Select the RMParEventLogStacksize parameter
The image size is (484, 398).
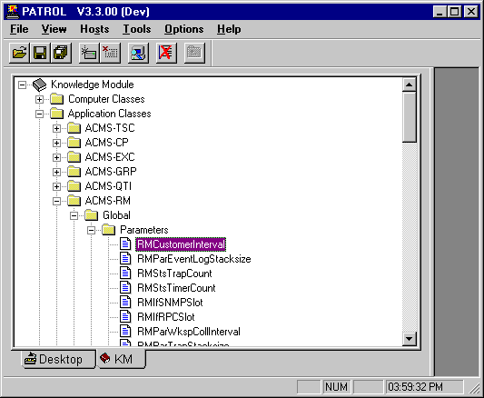coord(193,259)
